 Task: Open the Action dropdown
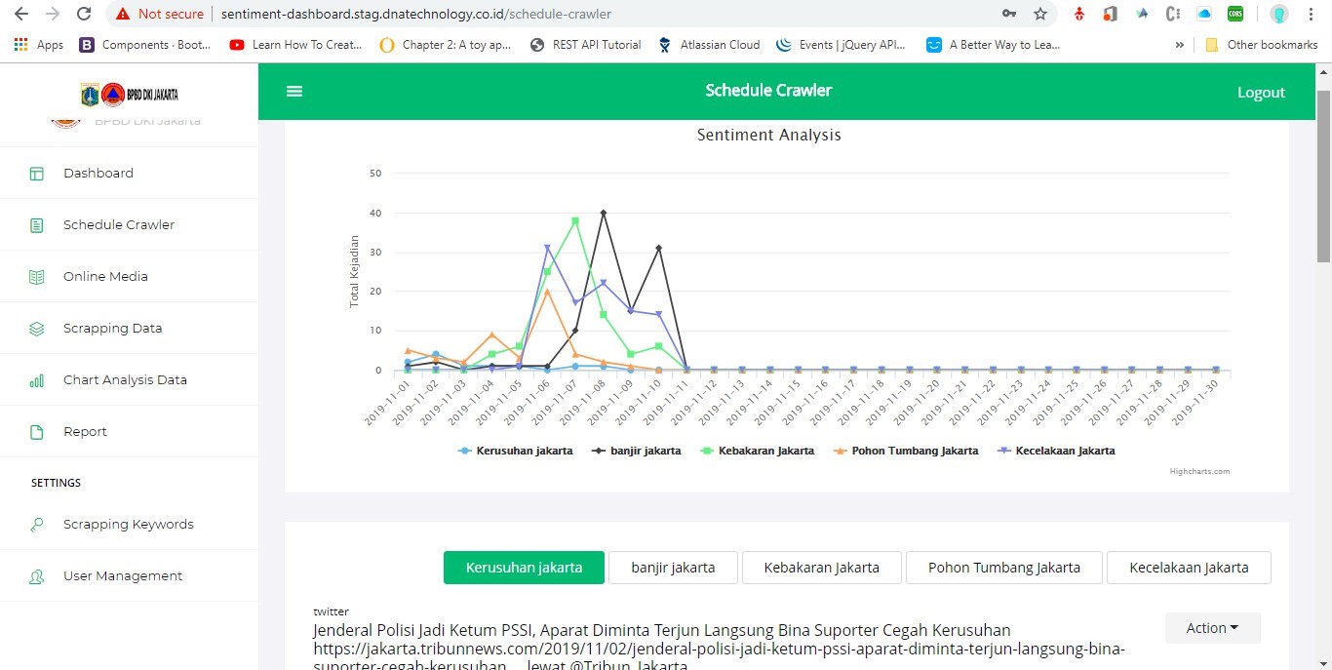pyautogui.click(x=1211, y=628)
